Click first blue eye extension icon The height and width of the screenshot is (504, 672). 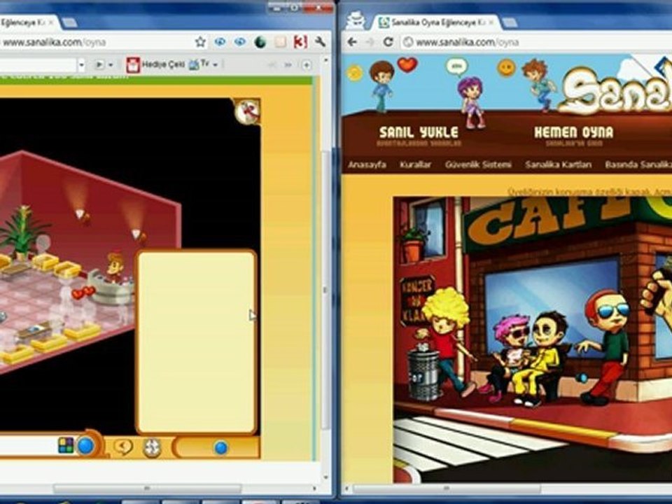coord(220,42)
